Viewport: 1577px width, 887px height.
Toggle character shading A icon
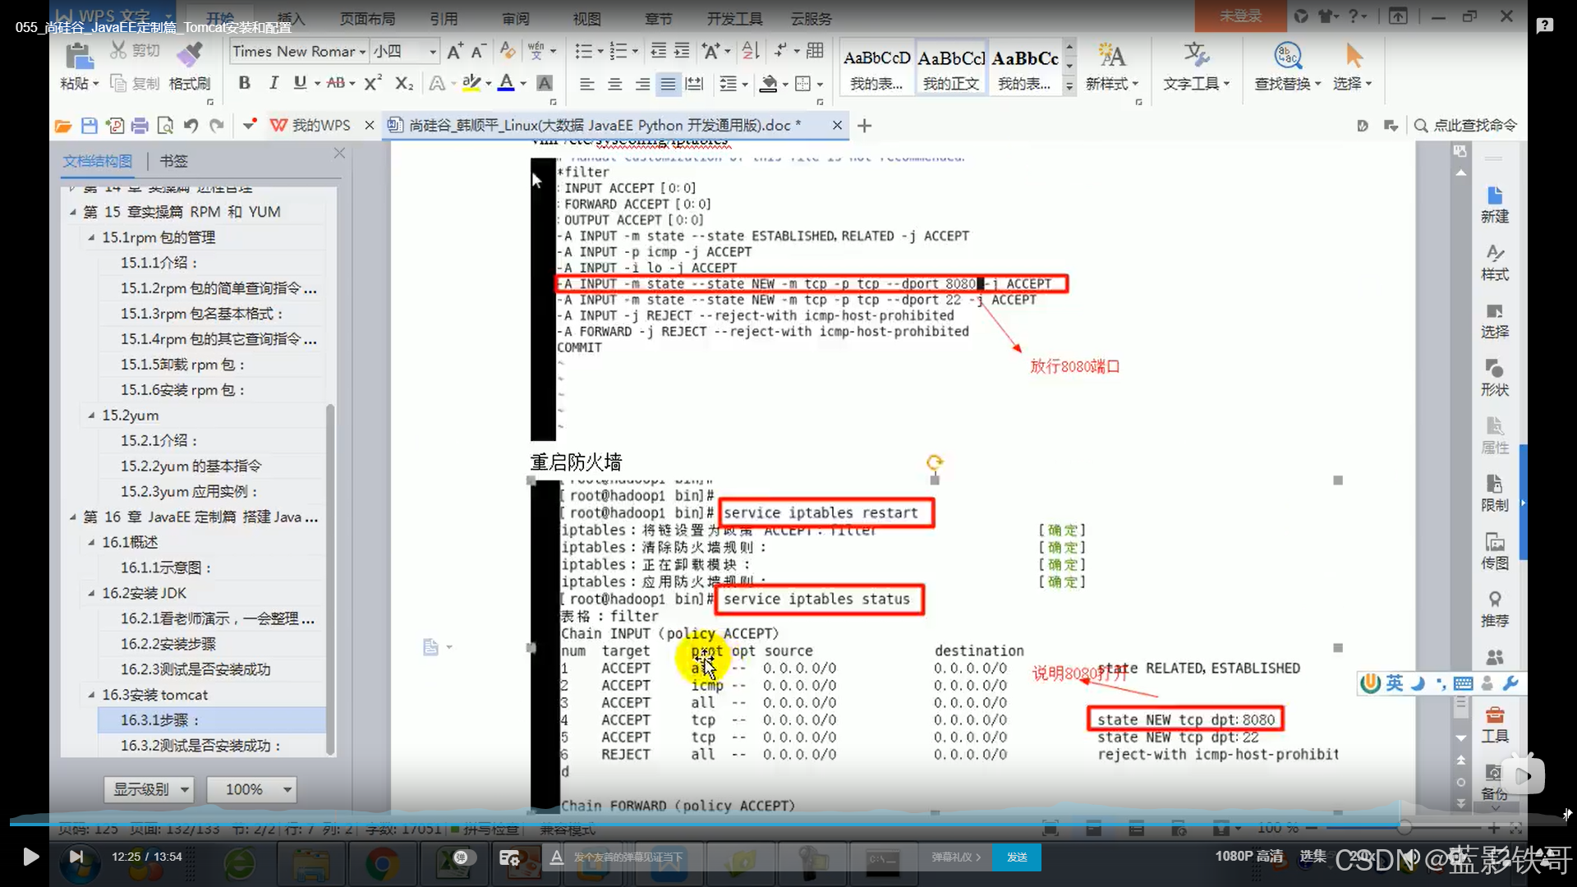tap(545, 83)
